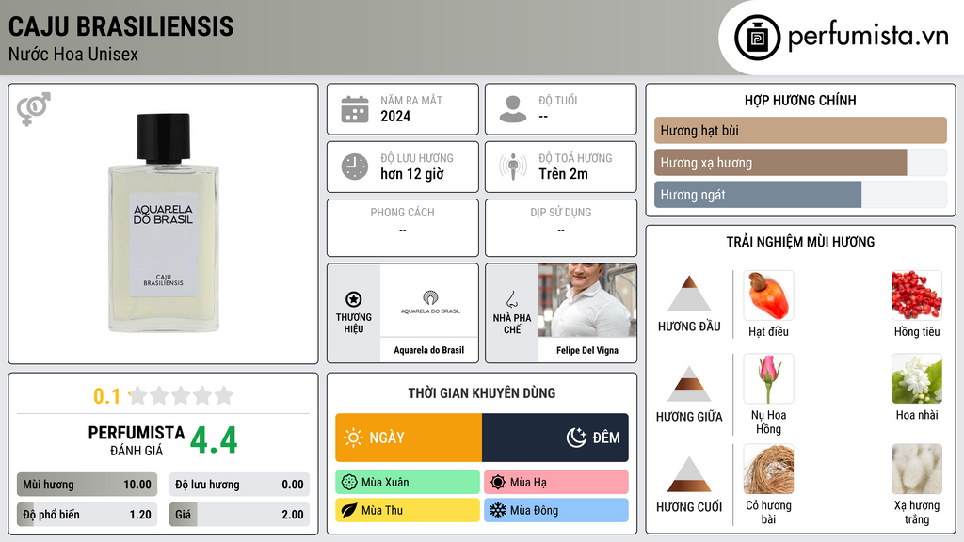Click the Hương đầu pyramid icon
The width and height of the screenshot is (964, 542).
point(689,294)
